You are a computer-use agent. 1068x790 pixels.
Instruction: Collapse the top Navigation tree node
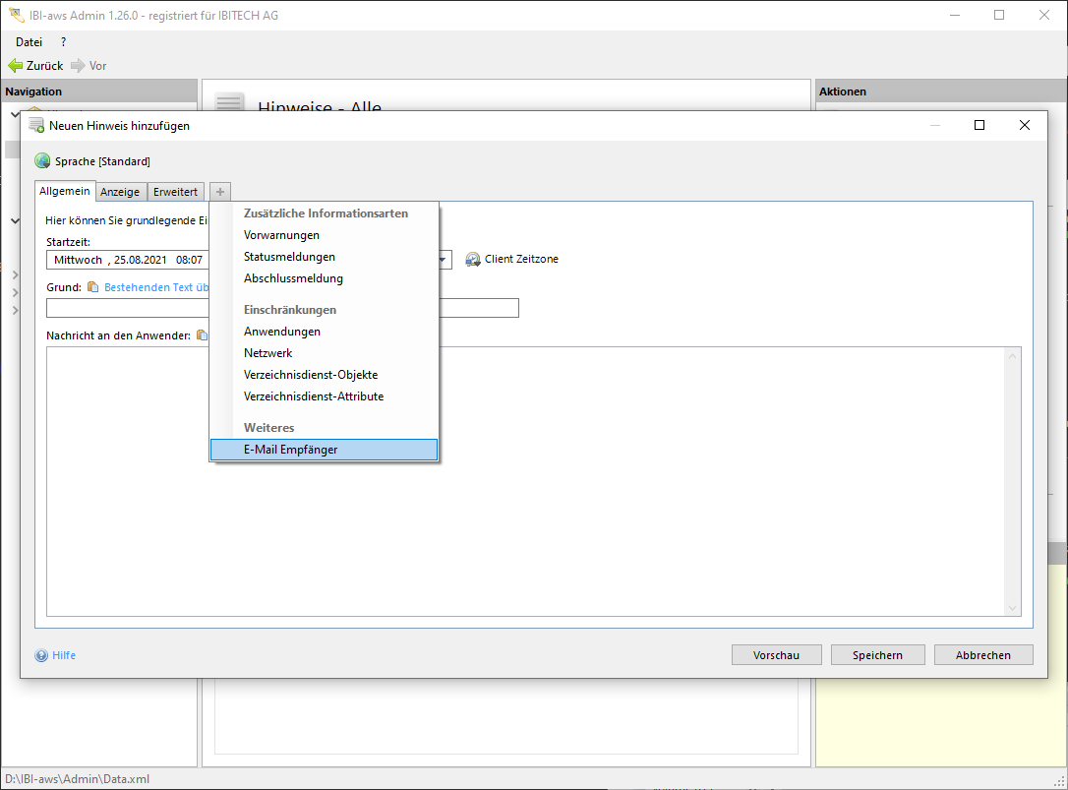coord(14,114)
